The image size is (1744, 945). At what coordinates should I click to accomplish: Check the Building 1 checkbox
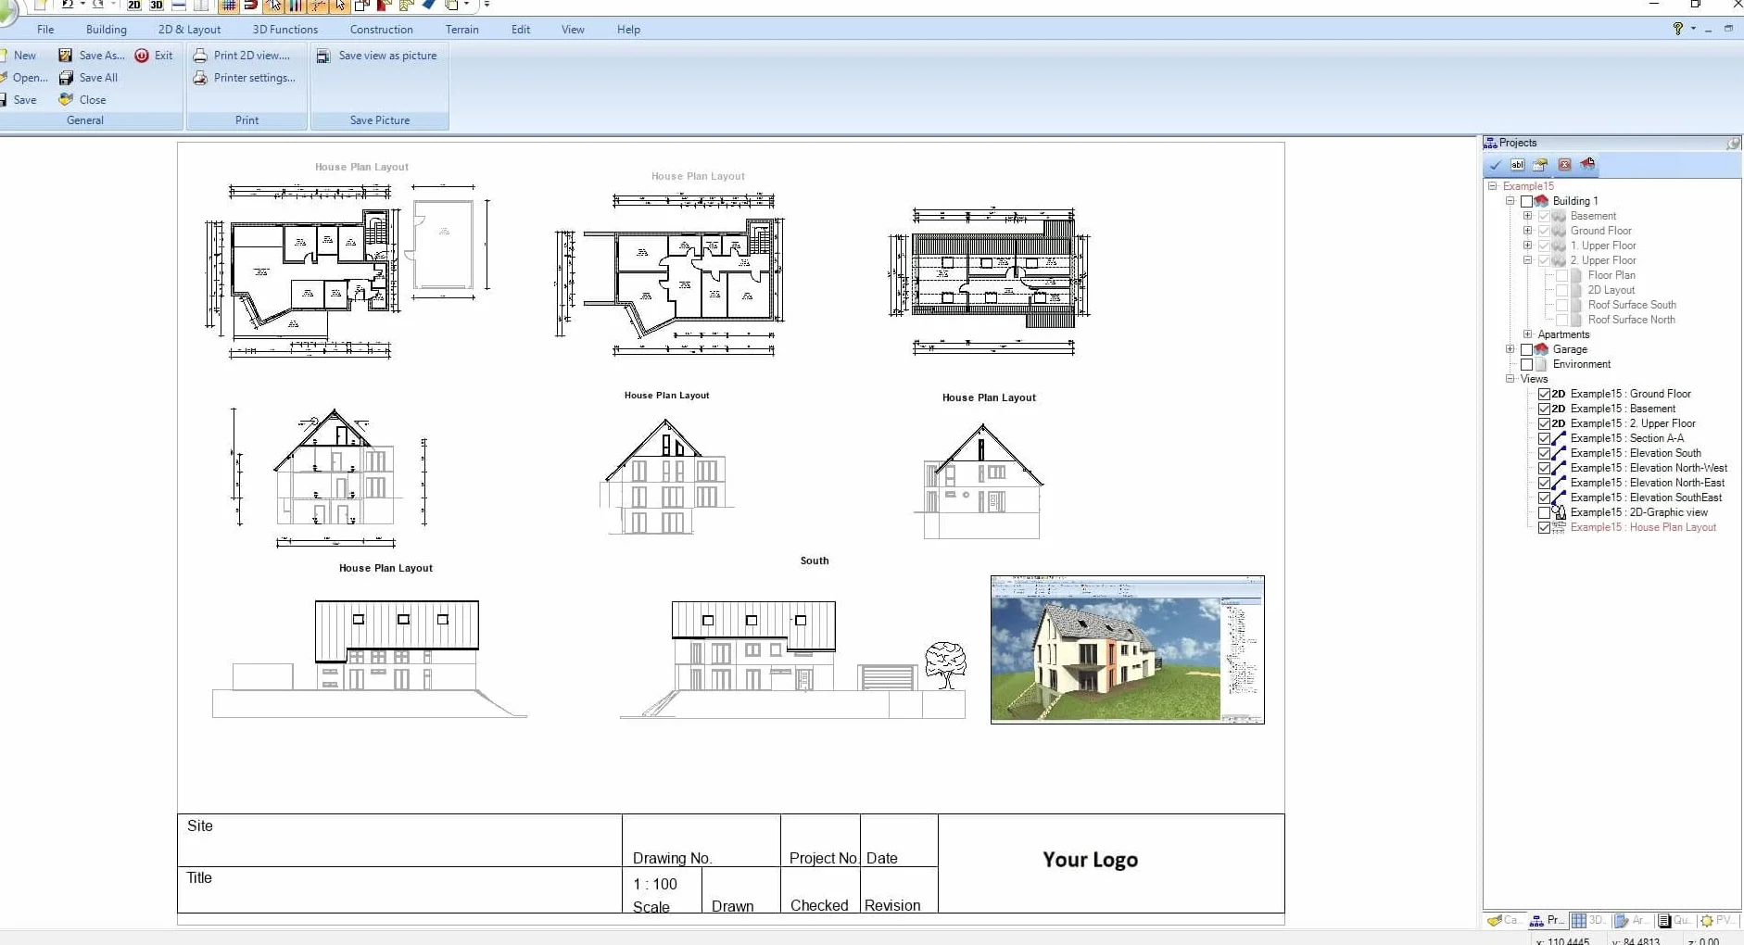click(1526, 201)
